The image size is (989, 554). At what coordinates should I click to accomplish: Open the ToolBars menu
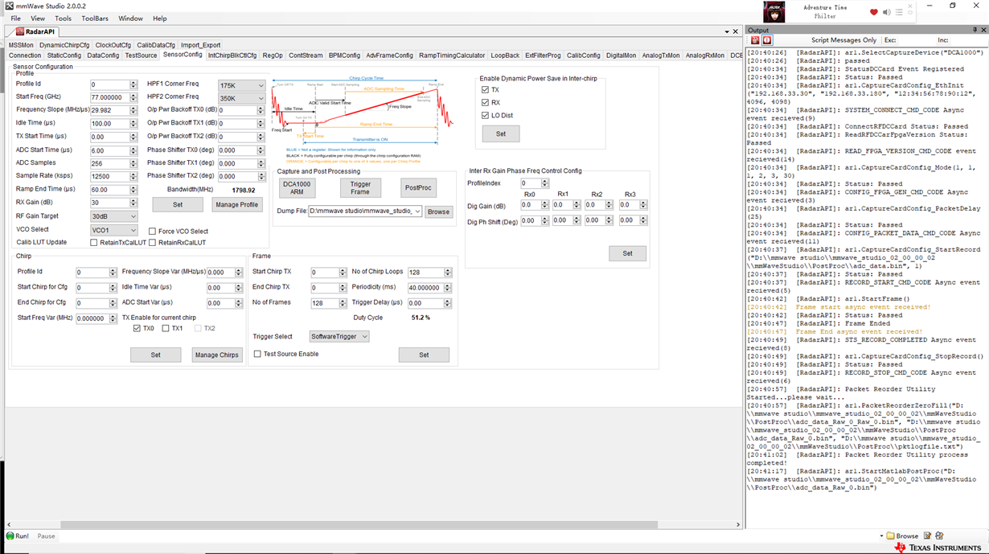point(95,18)
